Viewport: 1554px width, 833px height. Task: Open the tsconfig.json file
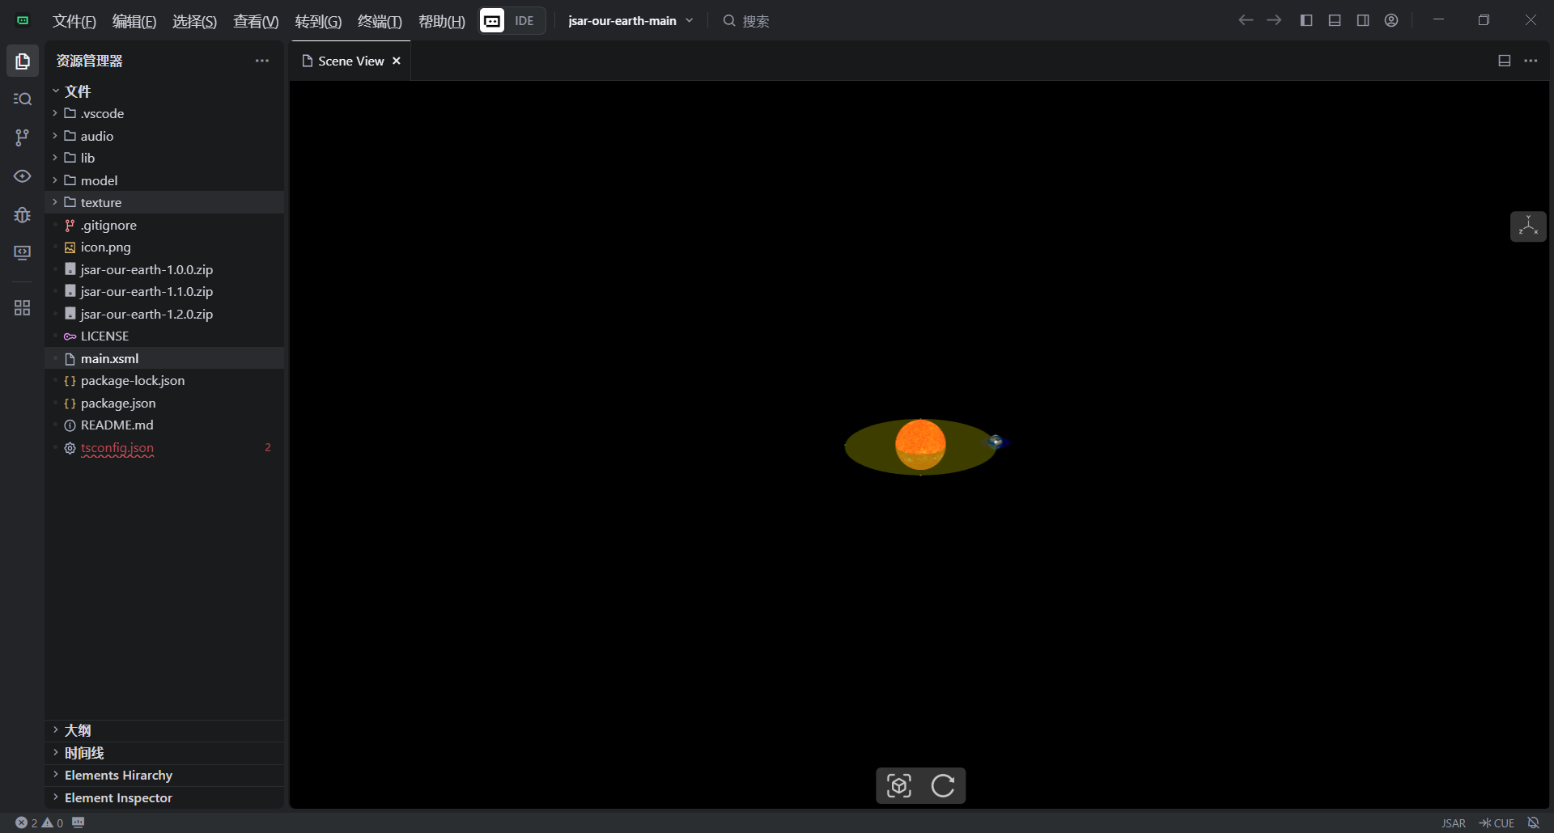tap(117, 447)
